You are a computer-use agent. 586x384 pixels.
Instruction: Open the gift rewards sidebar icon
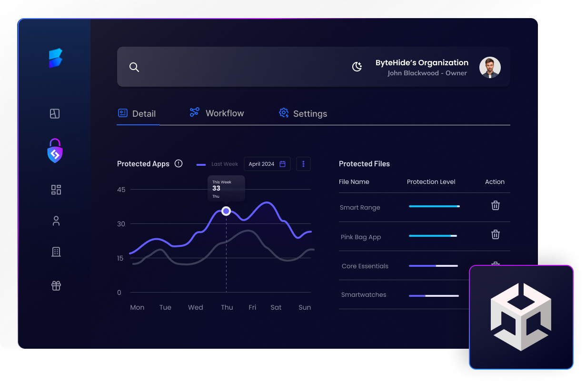pos(56,286)
